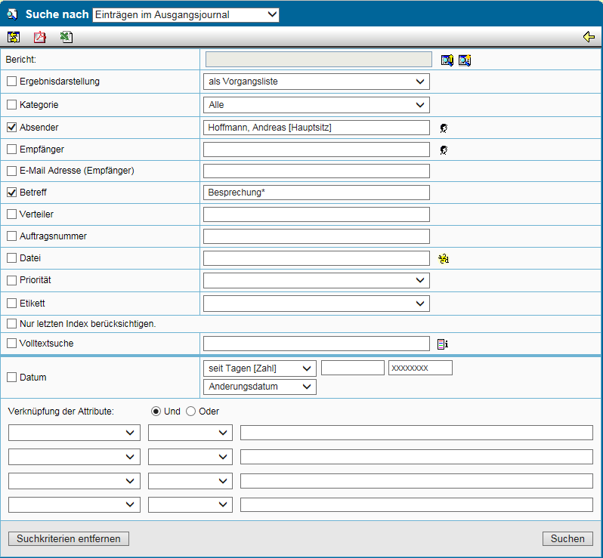Click the yellow arrows toolbar icon
Image resolution: width=603 pixels, height=558 pixels.
pyautogui.click(x=14, y=37)
